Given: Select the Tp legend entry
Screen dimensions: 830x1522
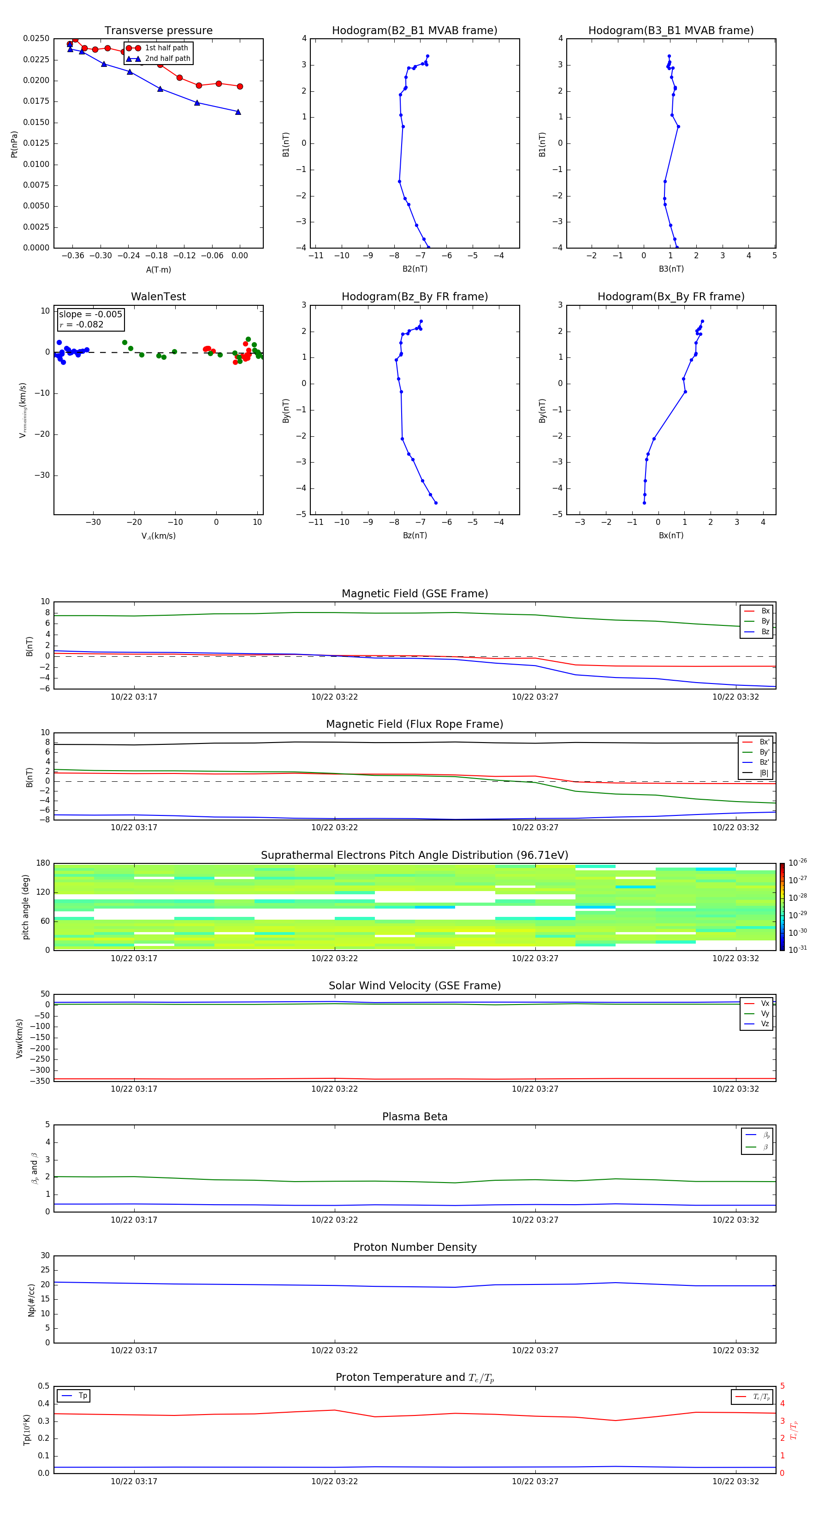Looking at the screenshot, I should (74, 1396).
